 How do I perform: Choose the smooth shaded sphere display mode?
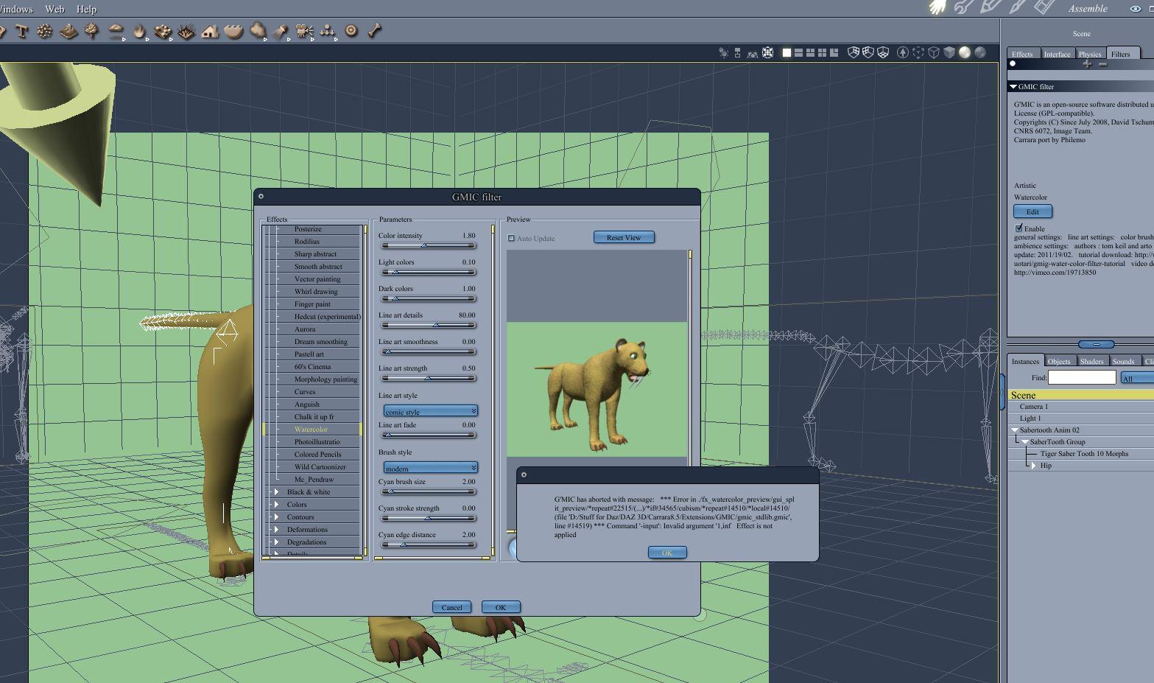(x=963, y=52)
